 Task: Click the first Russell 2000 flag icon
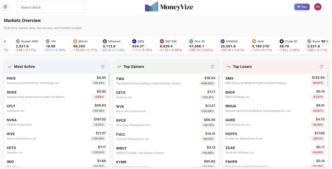click(18, 41)
